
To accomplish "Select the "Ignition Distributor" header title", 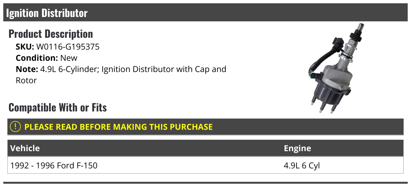I will point(47,13).
